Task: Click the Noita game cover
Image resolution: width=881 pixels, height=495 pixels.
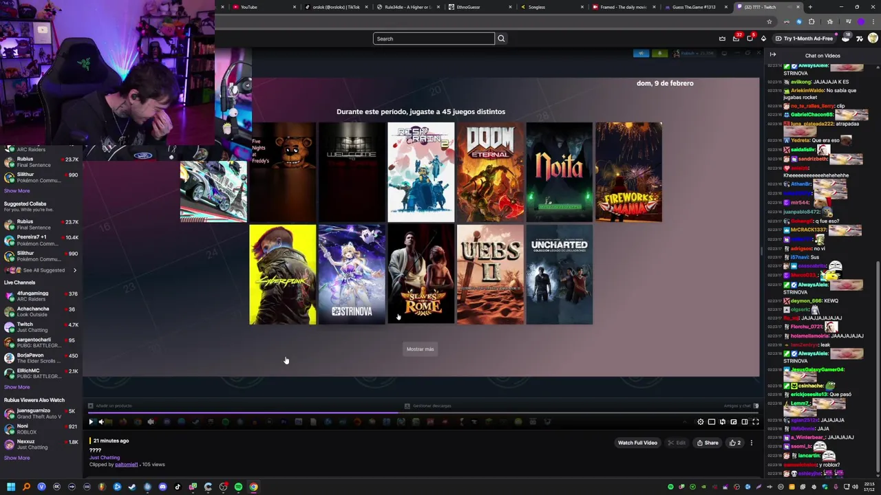Action: (x=560, y=173)
